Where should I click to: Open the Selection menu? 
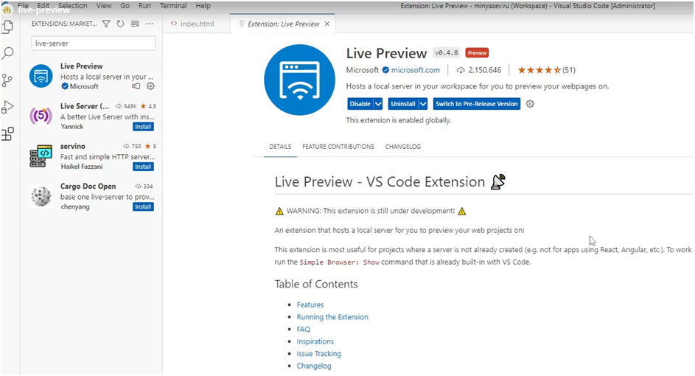coord(73,6)
